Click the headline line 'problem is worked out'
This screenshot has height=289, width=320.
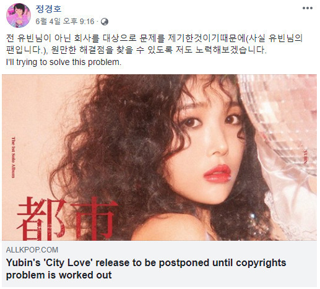tap(59, 275)
